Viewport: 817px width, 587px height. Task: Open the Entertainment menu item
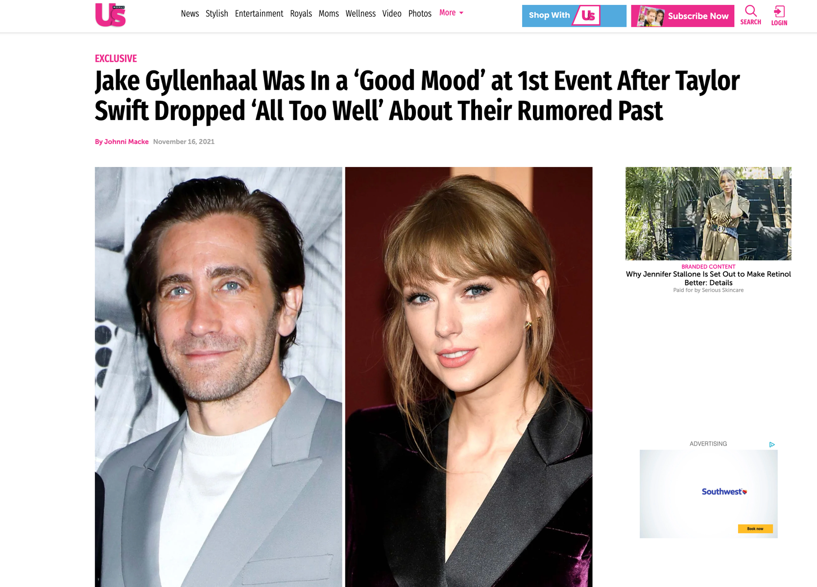[259, 14]
